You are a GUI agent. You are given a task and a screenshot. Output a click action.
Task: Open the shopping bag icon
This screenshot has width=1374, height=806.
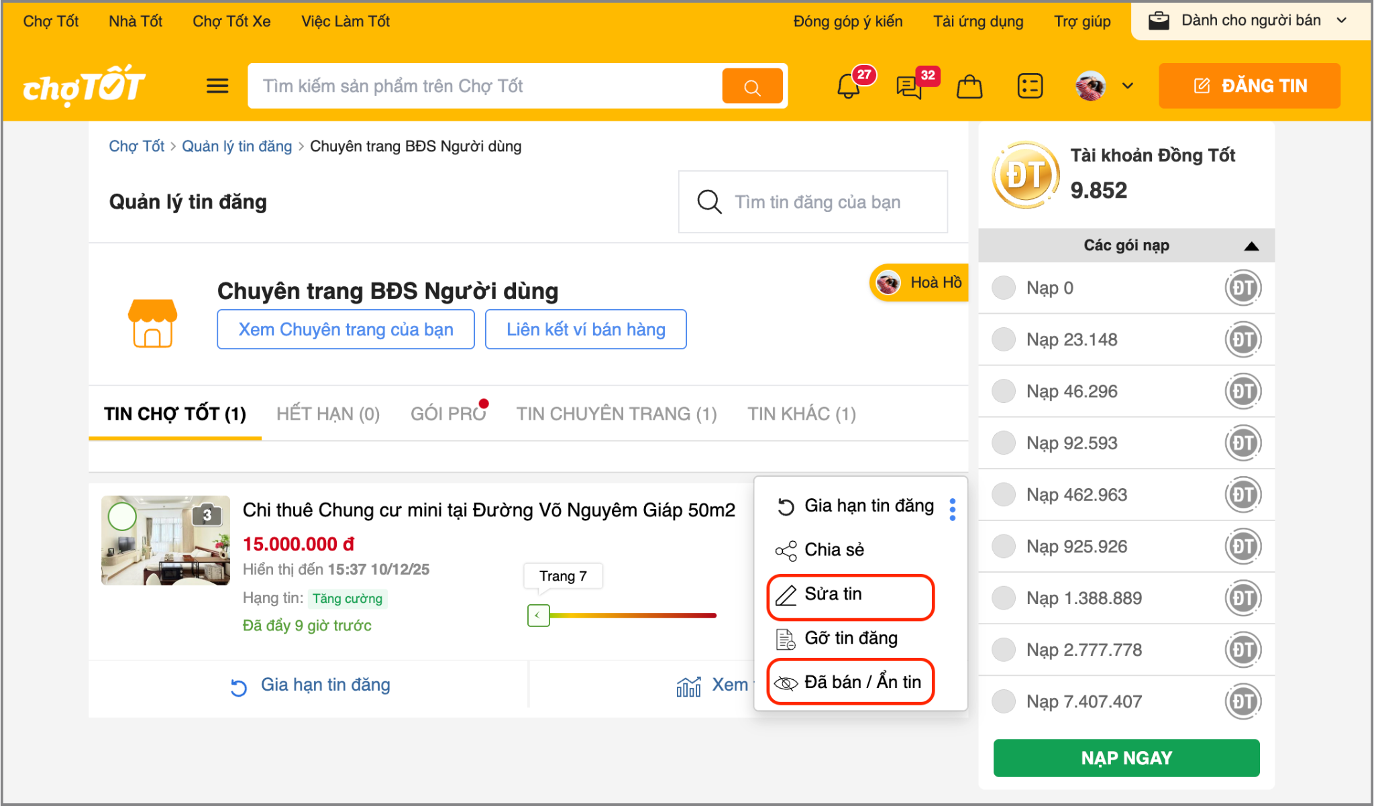(x=969, y=87)
